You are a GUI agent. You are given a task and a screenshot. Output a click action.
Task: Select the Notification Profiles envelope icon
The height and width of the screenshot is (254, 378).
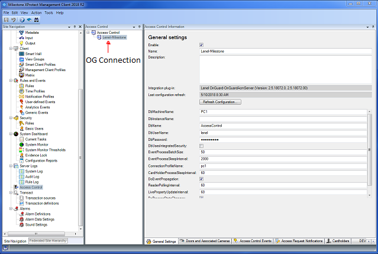[21, 97]
